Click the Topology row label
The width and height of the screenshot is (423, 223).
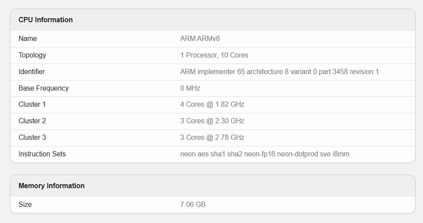click(32, 55)
